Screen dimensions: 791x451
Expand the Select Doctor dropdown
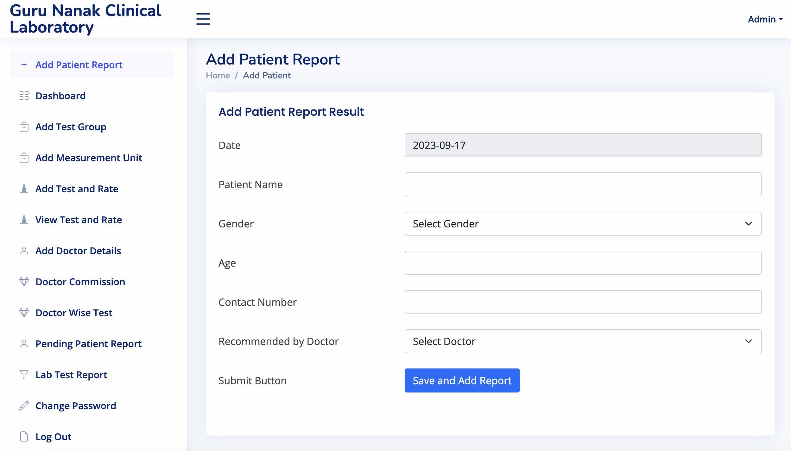click(583, 341)
